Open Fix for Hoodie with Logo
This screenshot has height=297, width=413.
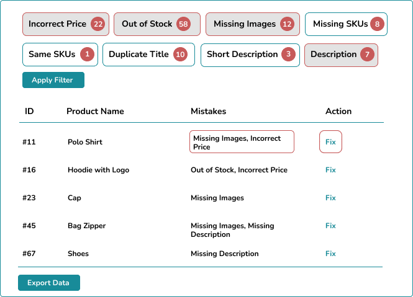(x=330, y=170)
